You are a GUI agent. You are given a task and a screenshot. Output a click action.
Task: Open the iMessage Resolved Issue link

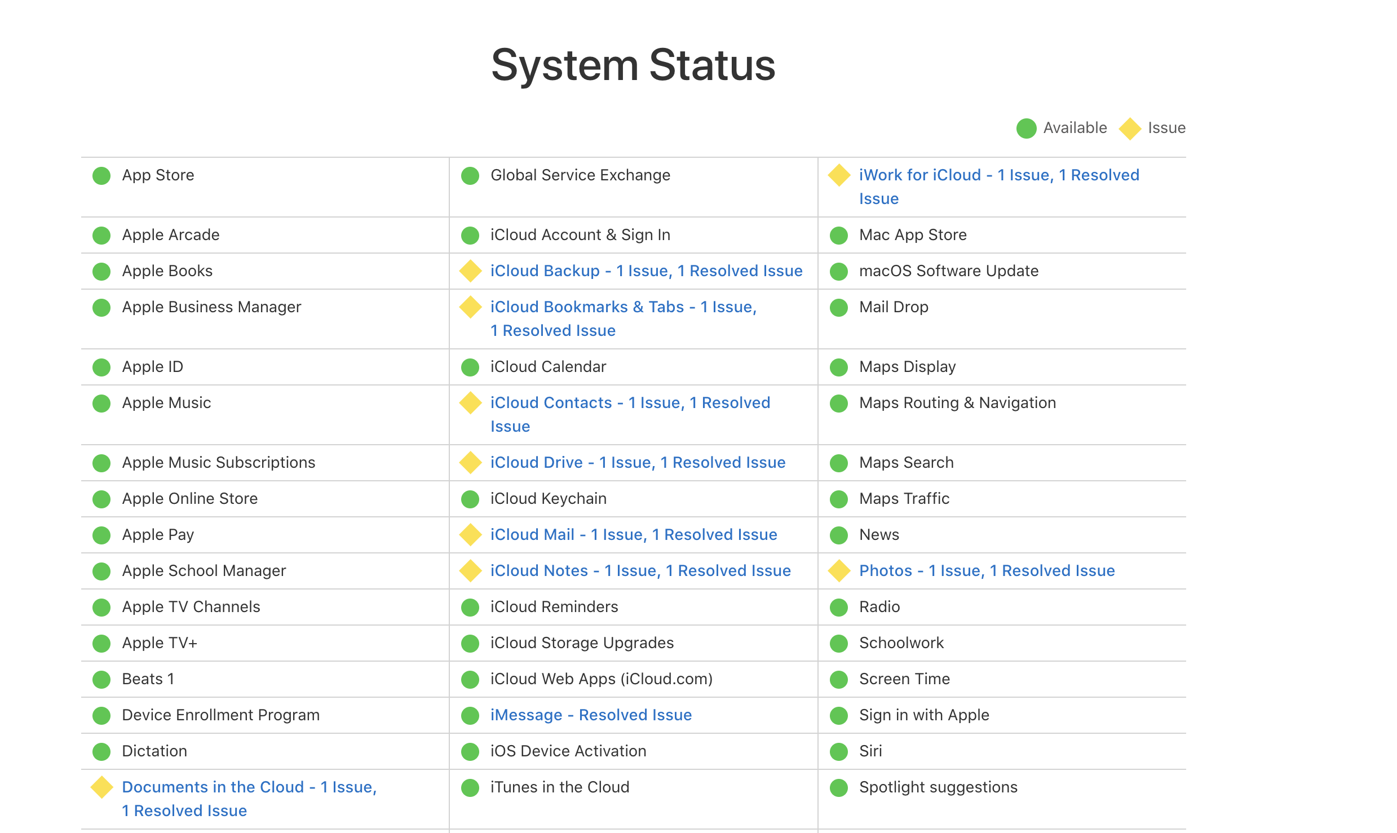pos(591,715)
